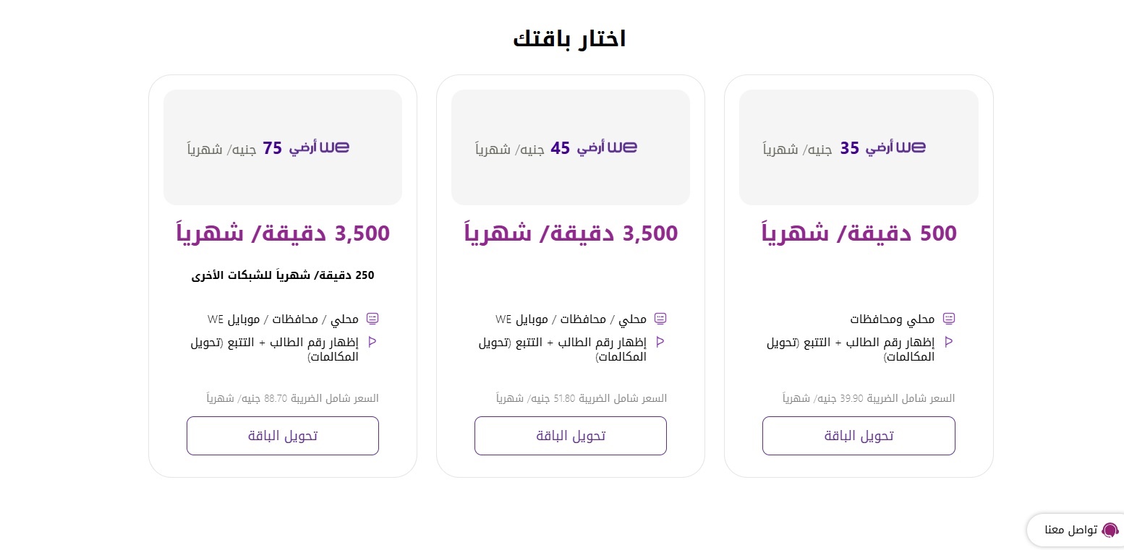
Task: Click the caller ID flag icon in the 35 plan
Action: [x=949, y=342]
